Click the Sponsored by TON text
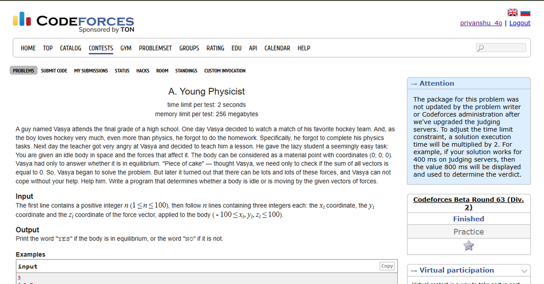Viewport: 544px width, 284px height. point(107,30)
